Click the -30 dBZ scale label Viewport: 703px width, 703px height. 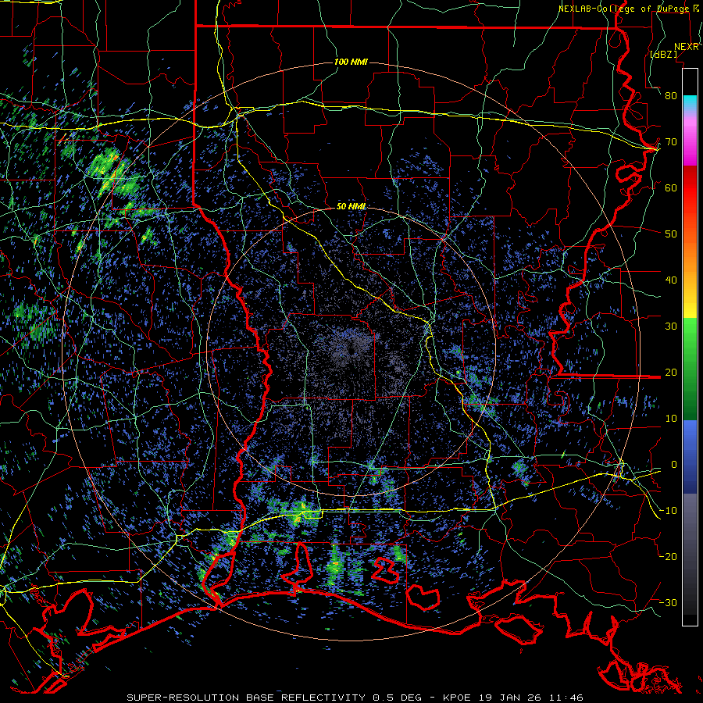(x=668, y=602)
